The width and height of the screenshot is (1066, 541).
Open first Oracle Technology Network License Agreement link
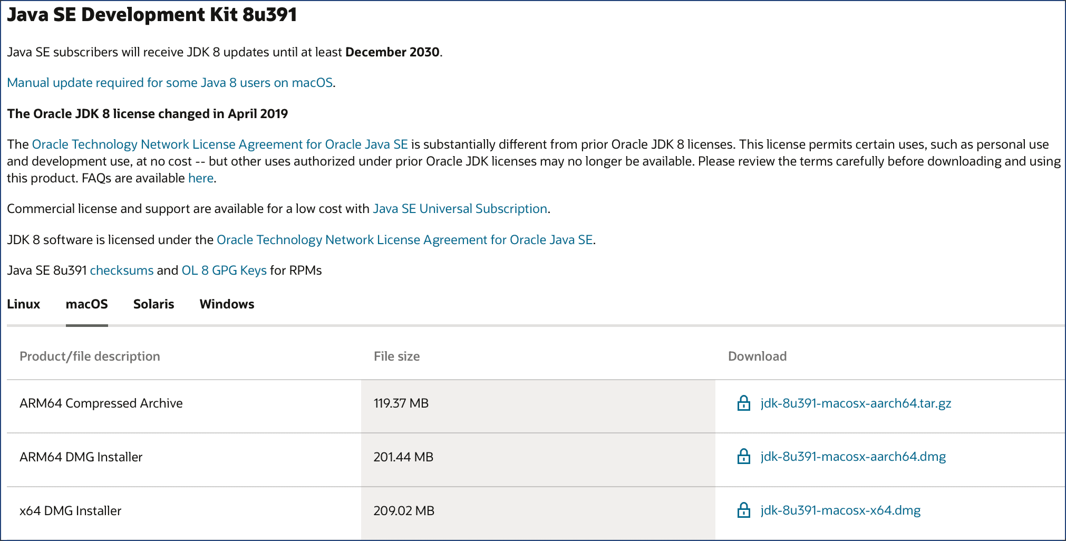coord(220,144)
